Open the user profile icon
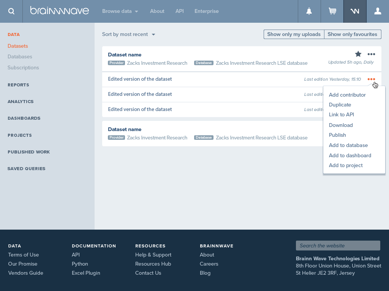The image size is (389, 291). 378,11
